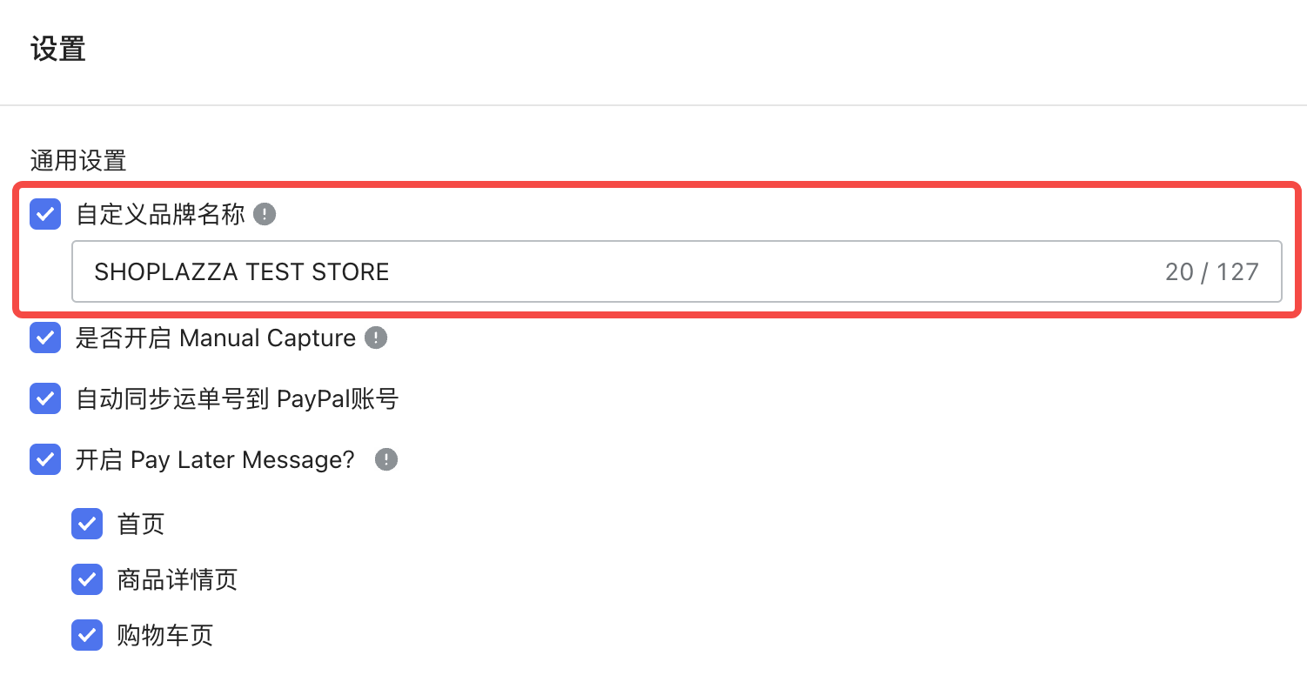Click the 购物车页 option label
Viewport: 1307px width, 682px height.
tap(165, 635)
